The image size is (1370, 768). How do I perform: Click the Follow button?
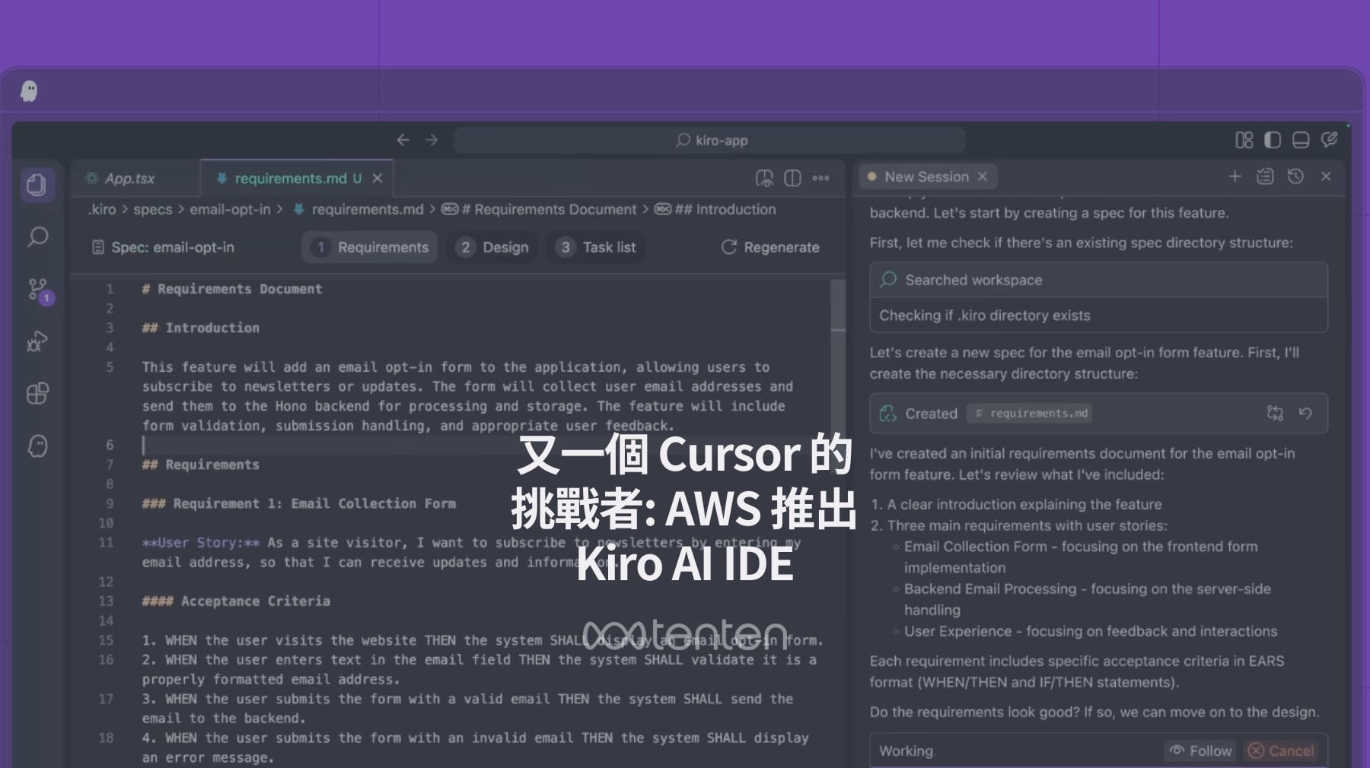click(x=1200, y=751)
